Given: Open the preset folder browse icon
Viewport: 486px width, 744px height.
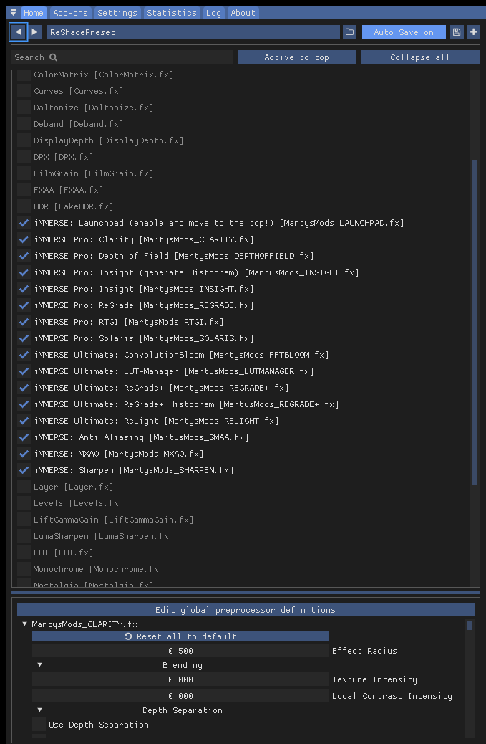Looking at the screenshot, I should coord(349,32).
